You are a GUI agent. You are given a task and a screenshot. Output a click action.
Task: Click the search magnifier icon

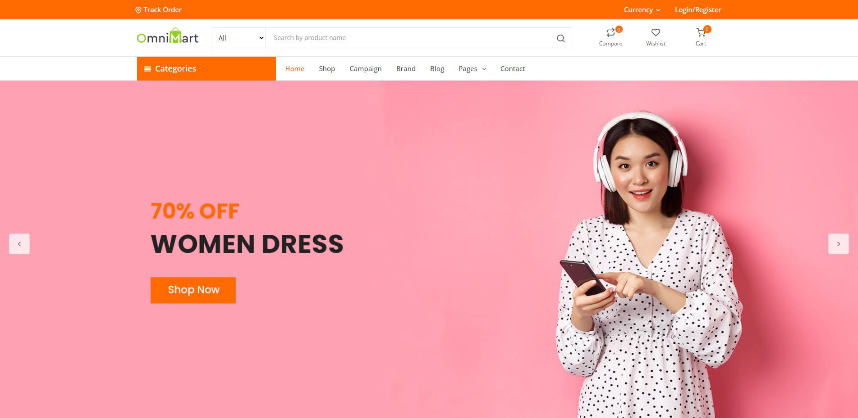click(560, 38)
